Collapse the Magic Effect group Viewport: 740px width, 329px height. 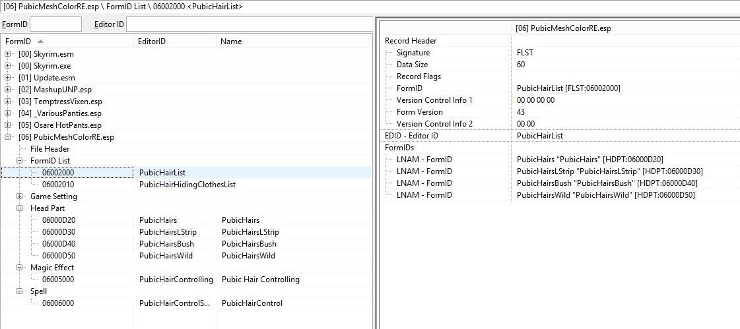pyautogui.click(x=19, y=267)
